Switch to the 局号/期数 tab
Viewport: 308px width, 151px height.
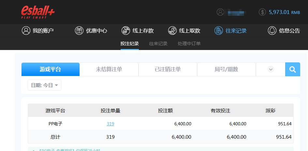(x=226, y=69)
